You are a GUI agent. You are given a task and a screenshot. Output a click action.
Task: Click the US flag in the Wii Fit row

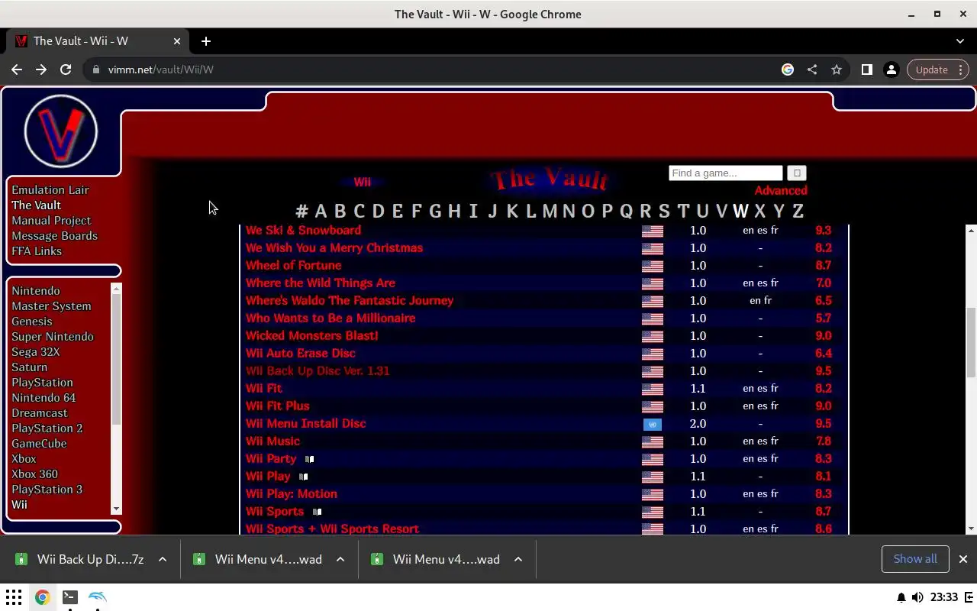point(652,389)
